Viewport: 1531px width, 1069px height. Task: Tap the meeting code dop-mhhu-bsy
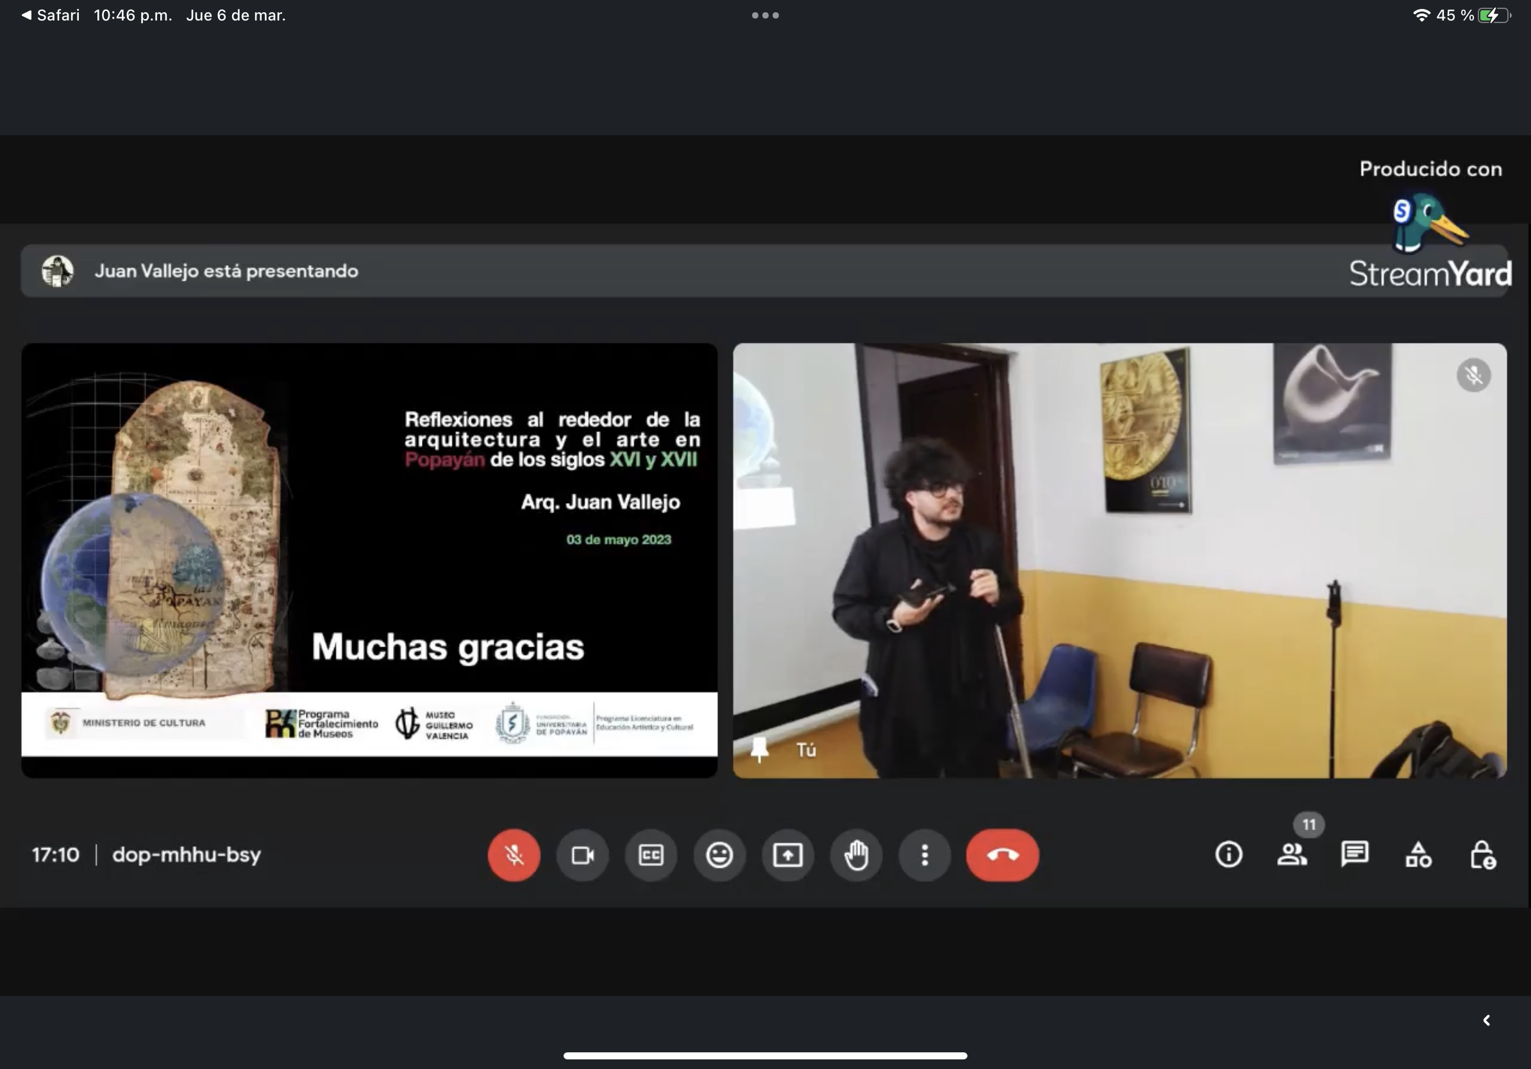[x=187, y=854]
